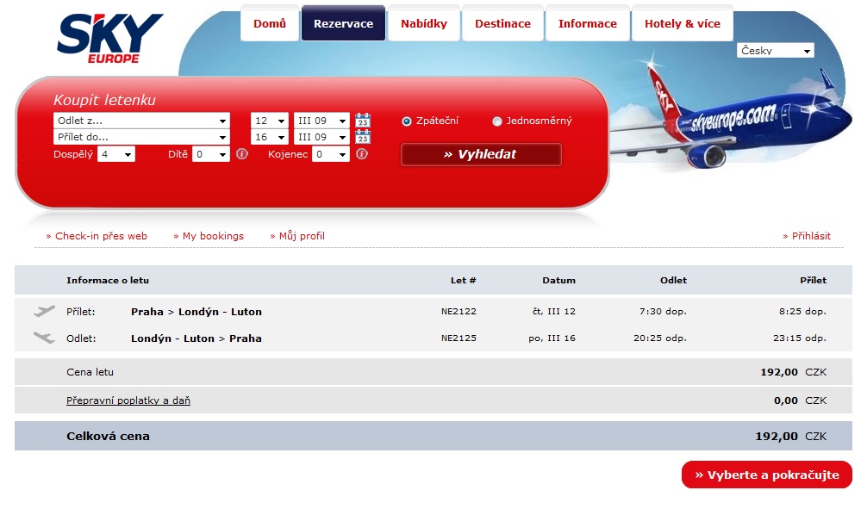The width and height of the screenshot is (861, 509).
Task: Open the return day dropdown showing 16
Action: click(x=270, y=137)
